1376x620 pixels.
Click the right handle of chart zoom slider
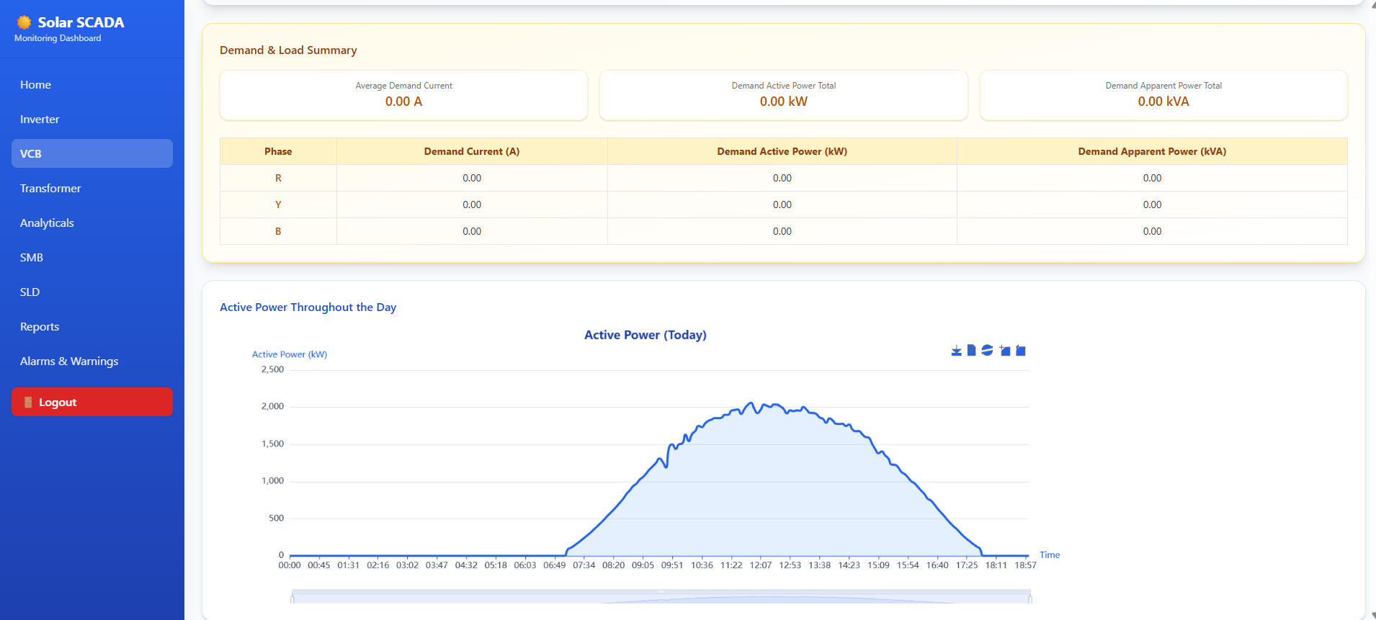1030,597
